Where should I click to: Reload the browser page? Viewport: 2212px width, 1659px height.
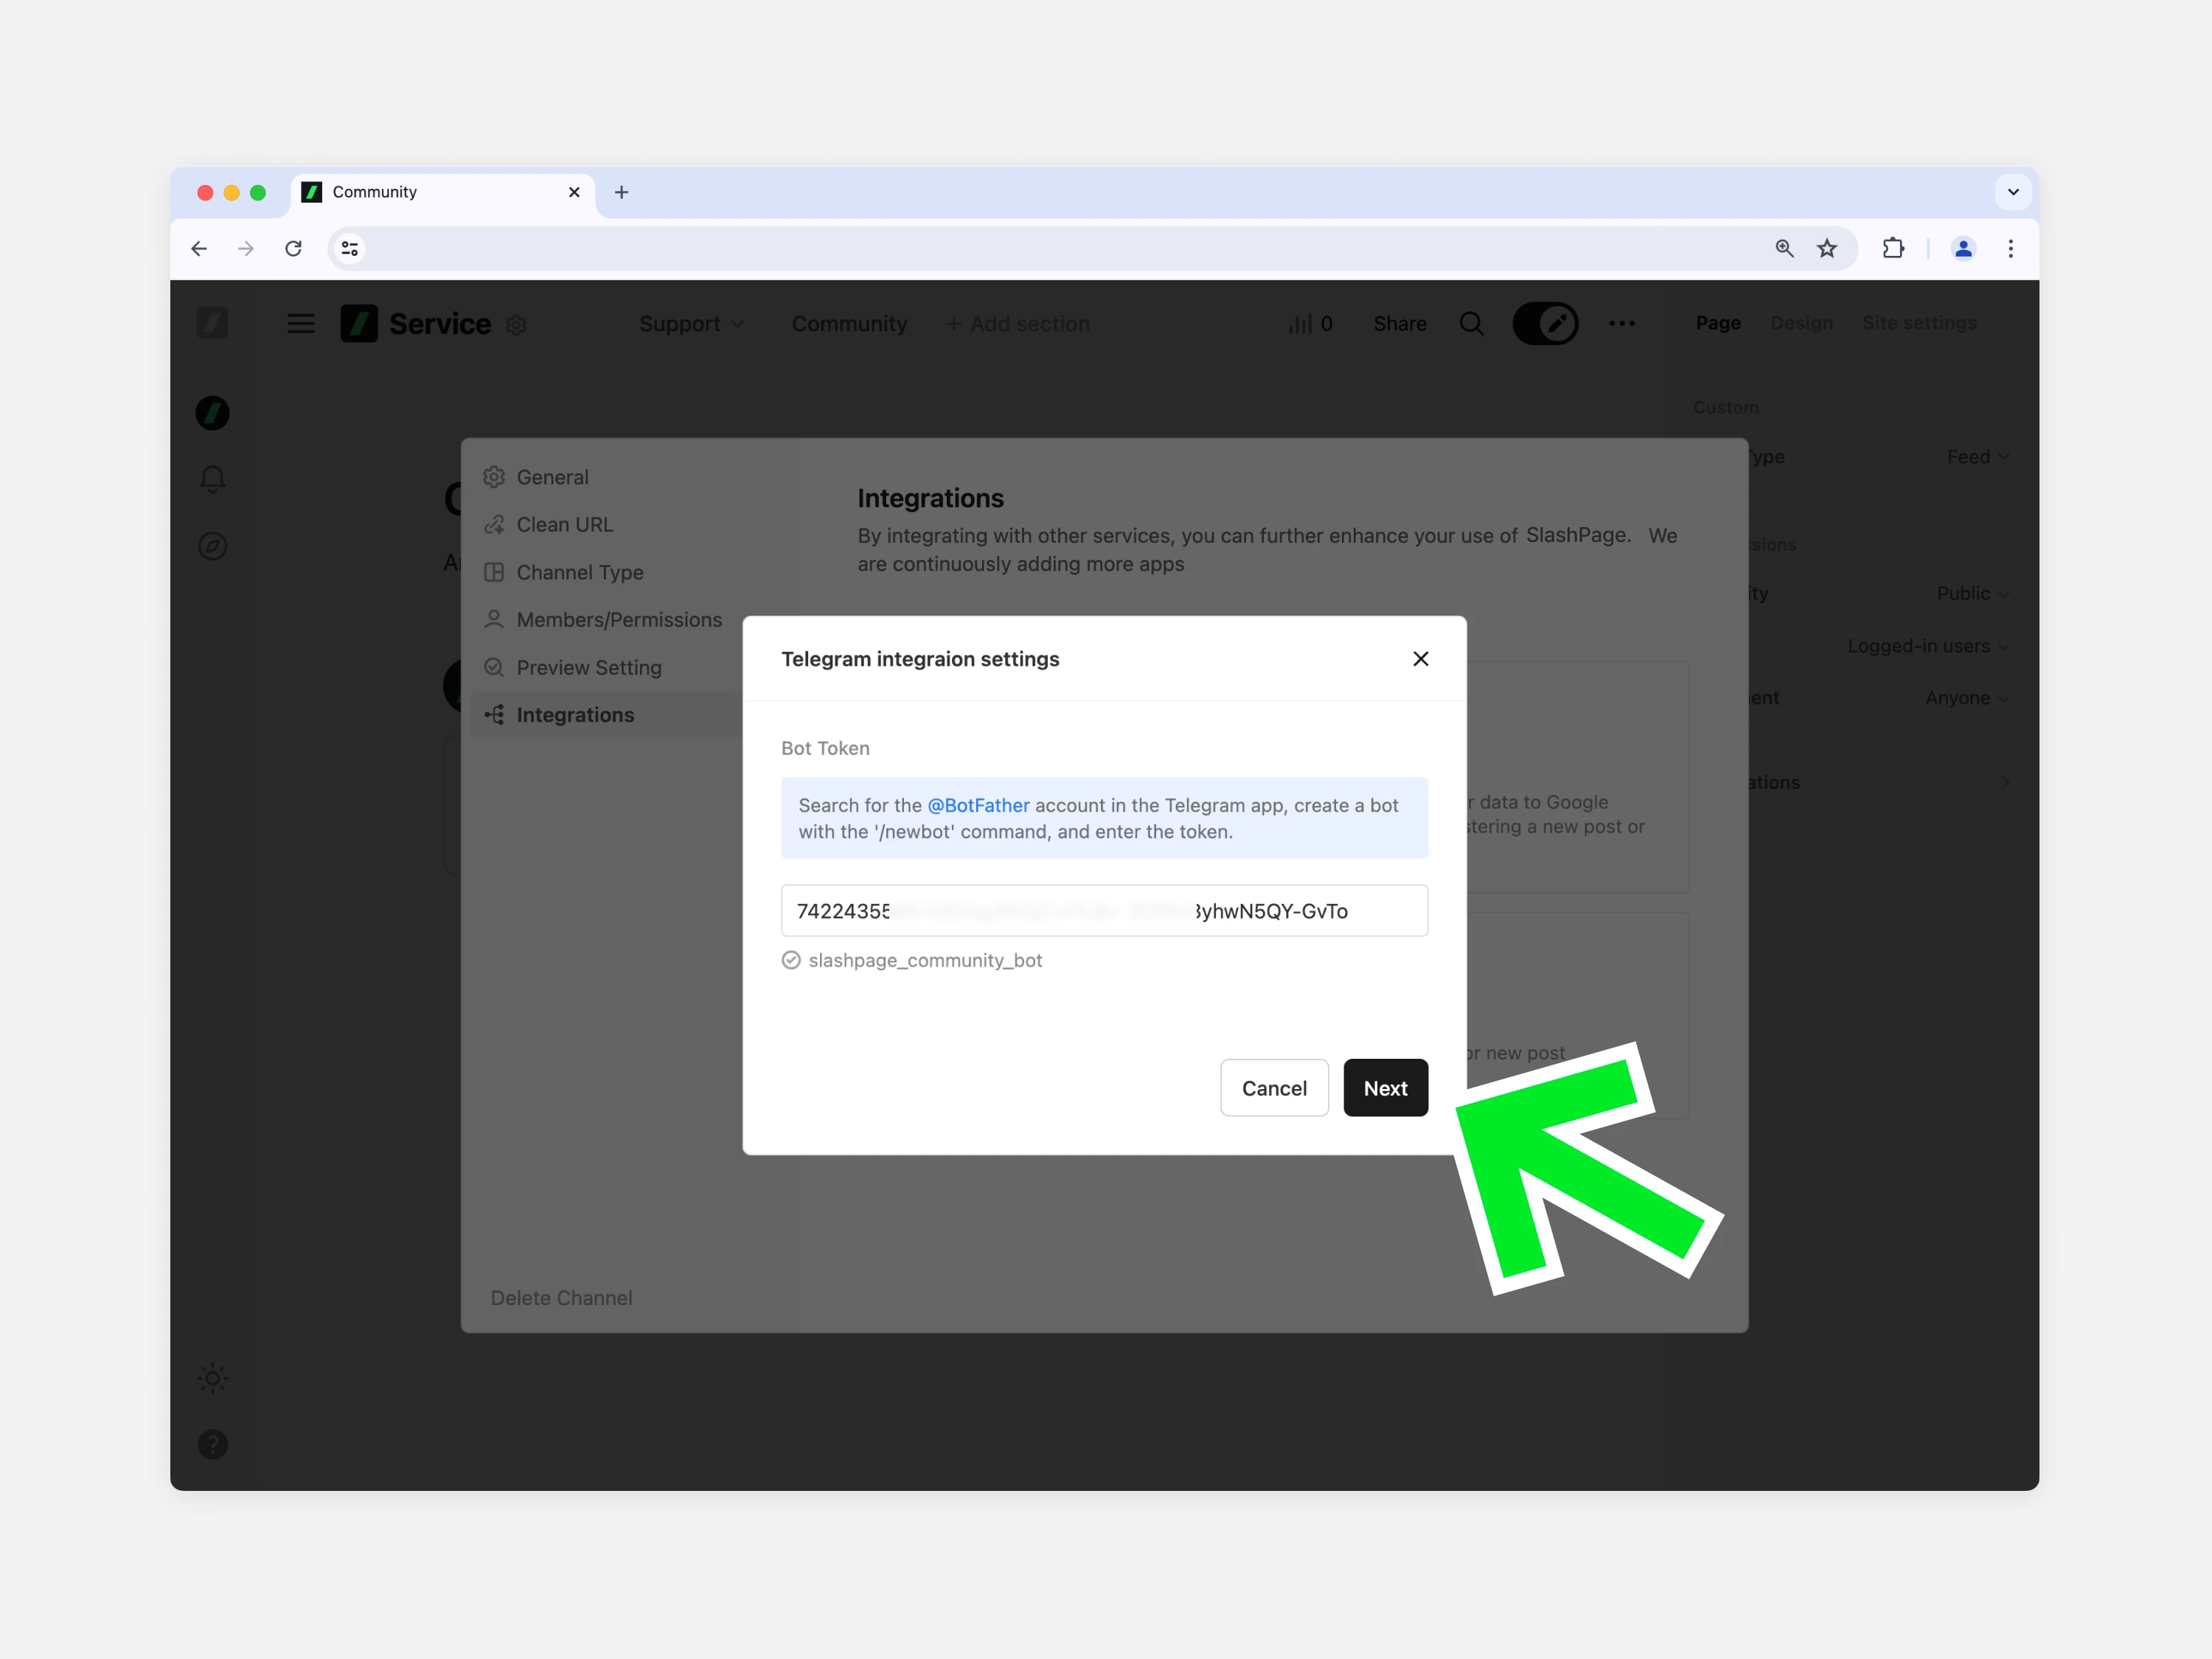[x=293, y=248]
